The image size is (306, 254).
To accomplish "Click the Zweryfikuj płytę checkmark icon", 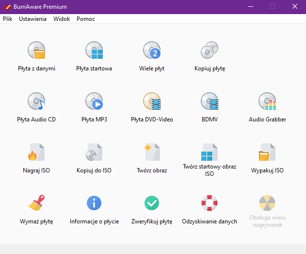I will point(152,203).
